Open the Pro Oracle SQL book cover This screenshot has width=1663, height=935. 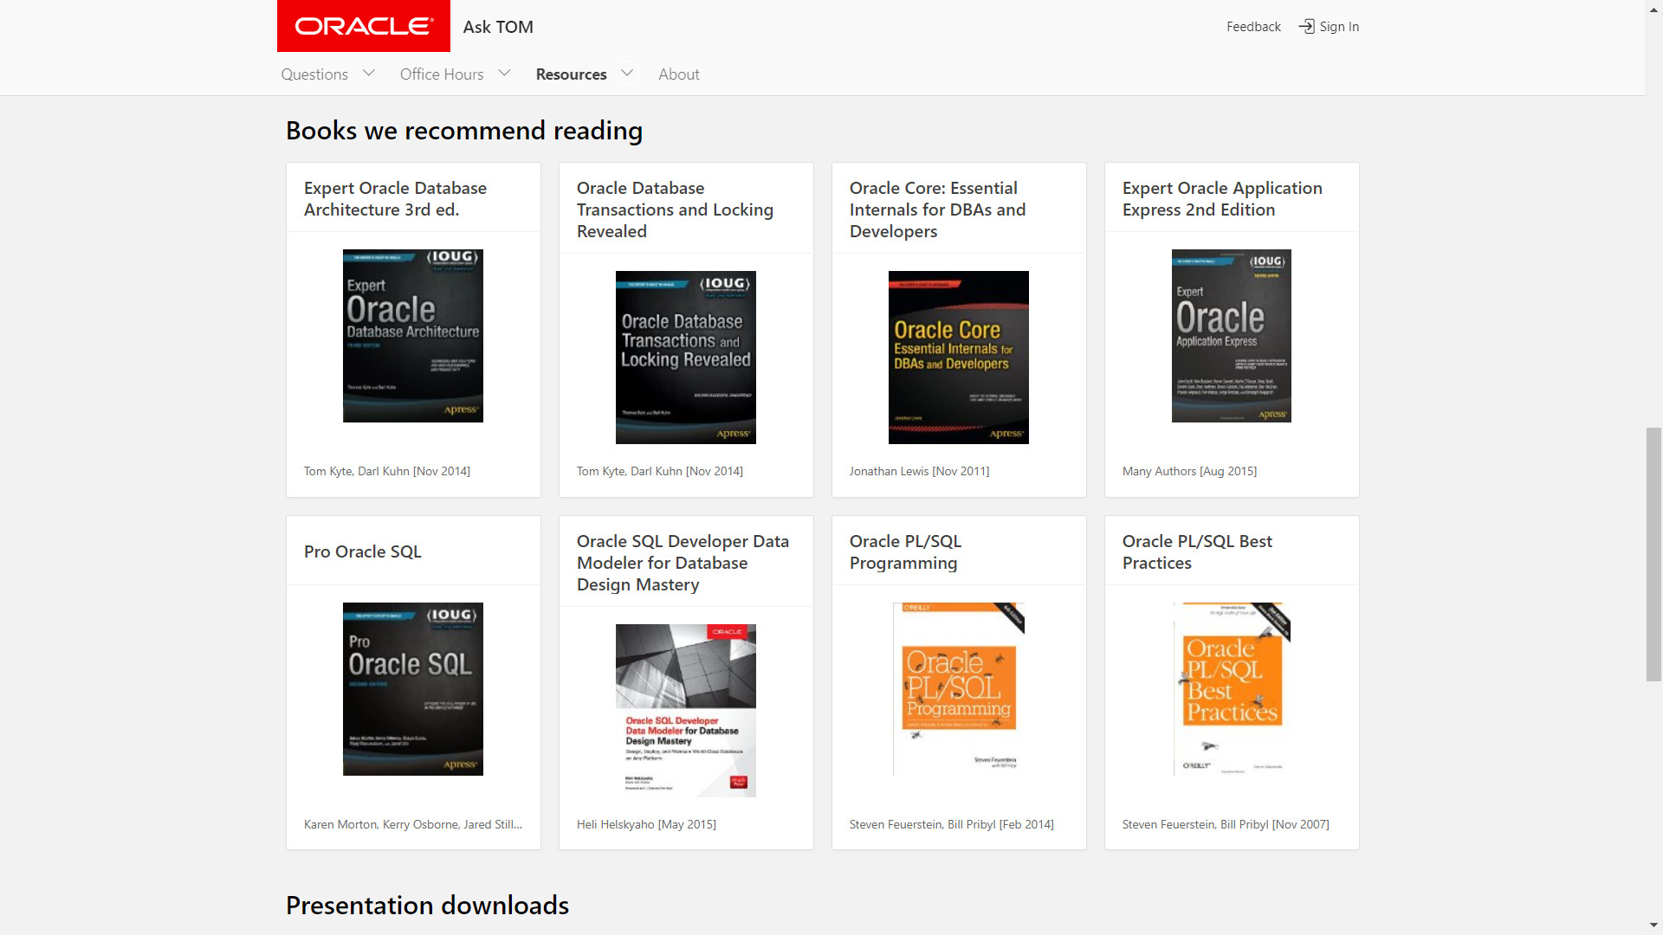point(412,689)
